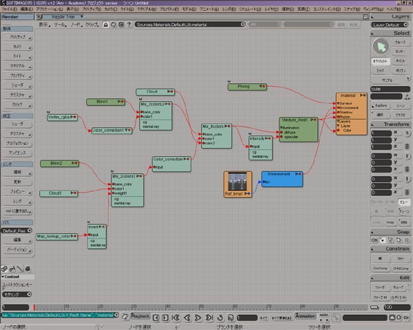Click the help question mark icon

click(129, 25)
